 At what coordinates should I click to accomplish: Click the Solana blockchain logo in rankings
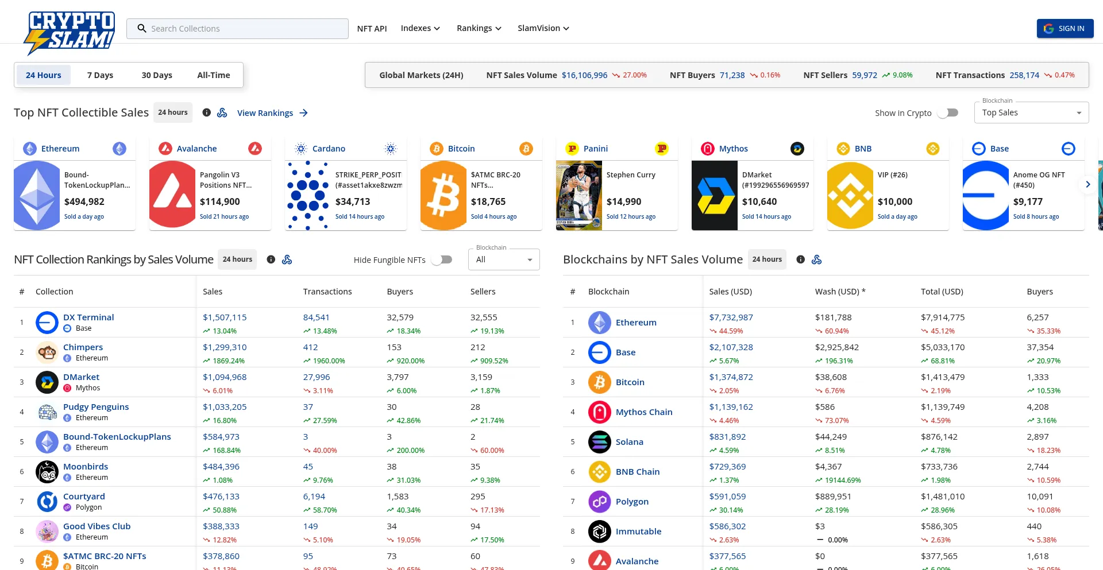coord(599,442)
